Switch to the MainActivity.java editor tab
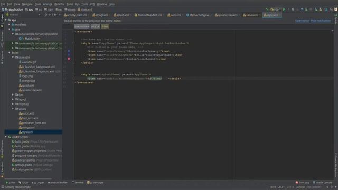This screenshot has width=338, height=190. (x=199, y=15)
